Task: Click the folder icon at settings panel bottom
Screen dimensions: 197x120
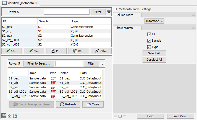Action: [x=120, y=116]
